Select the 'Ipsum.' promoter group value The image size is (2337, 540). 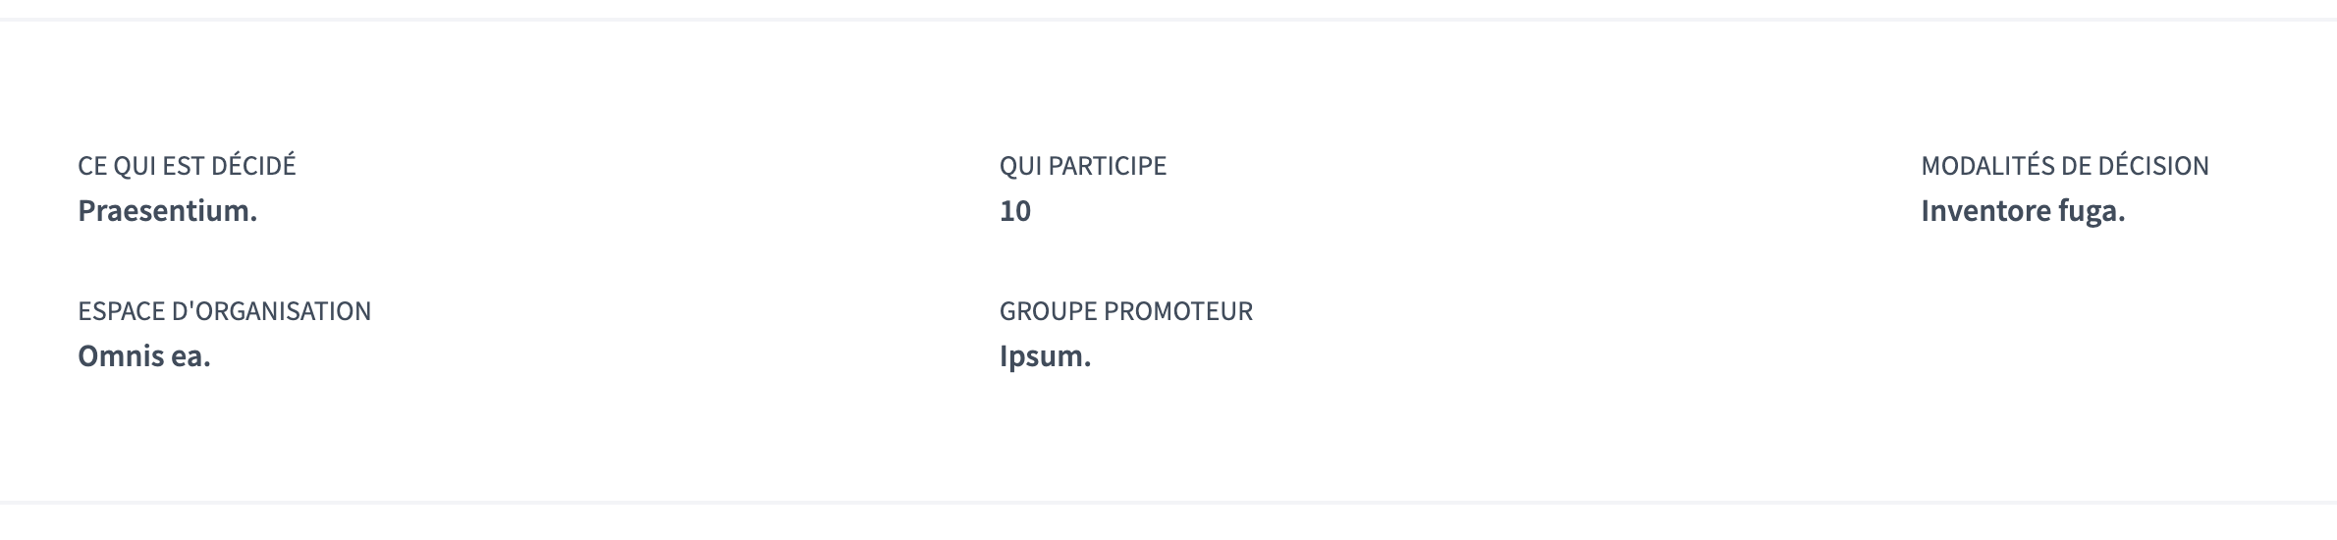click(x=1046, y=356)
